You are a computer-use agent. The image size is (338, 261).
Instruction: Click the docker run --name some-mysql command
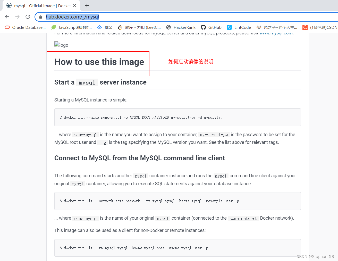[141, 117]
